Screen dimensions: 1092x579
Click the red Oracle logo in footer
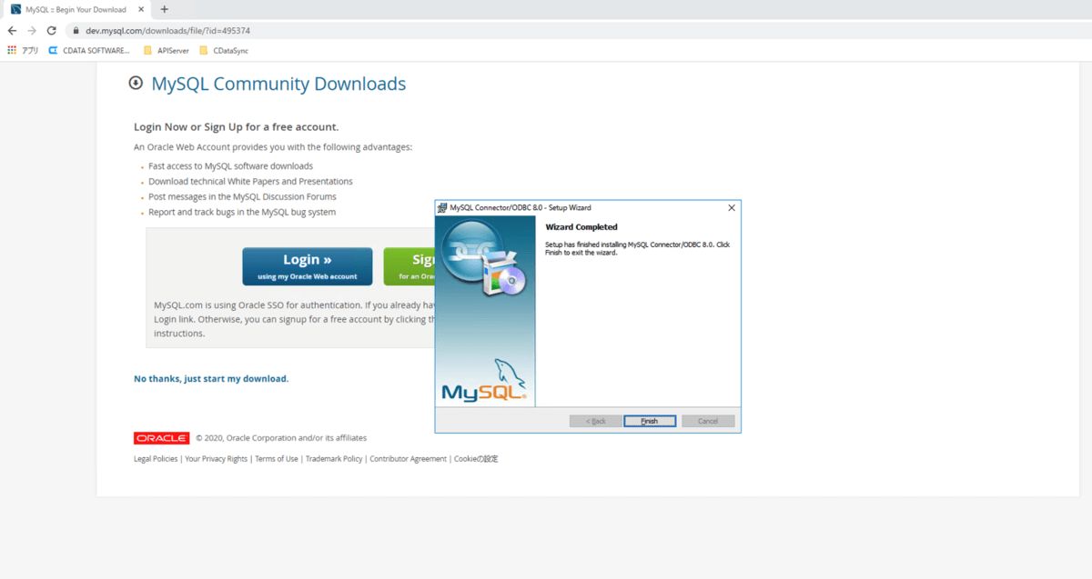tap(161, 438)
